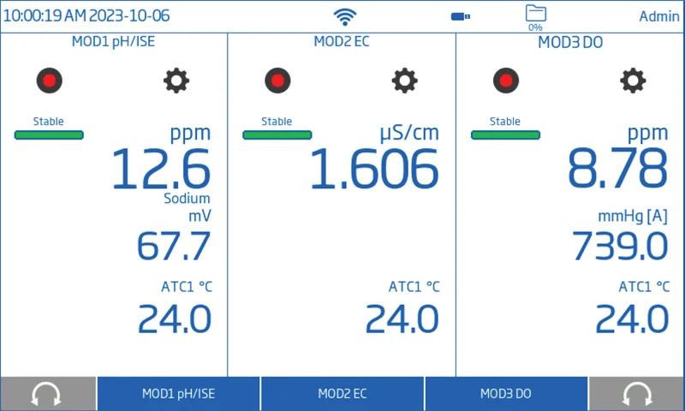Tap the 12.6 ppm Sodium reading

click(x=161, y=169)
